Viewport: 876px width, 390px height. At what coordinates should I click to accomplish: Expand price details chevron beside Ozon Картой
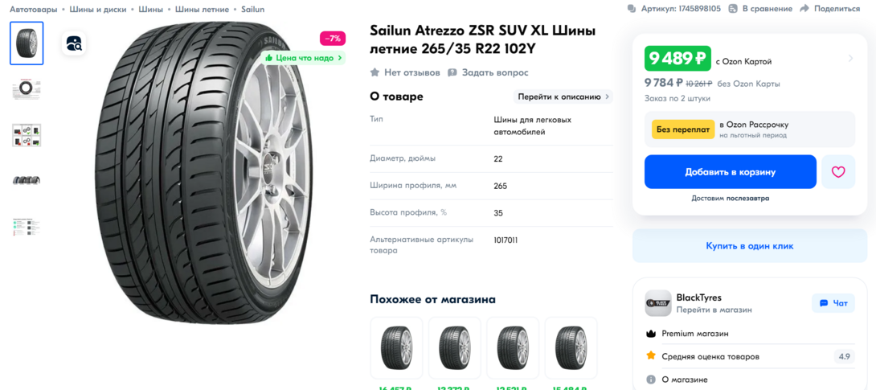[x=850, y=58]
